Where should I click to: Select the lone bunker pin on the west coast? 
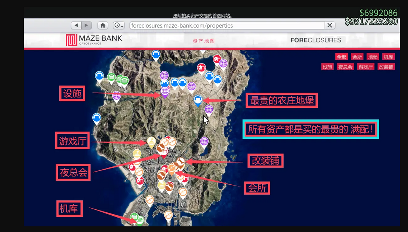pos(97,118)
